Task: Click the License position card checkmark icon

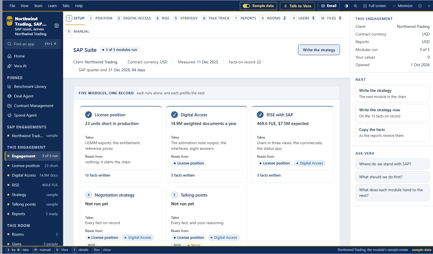Action: (89, 115)
